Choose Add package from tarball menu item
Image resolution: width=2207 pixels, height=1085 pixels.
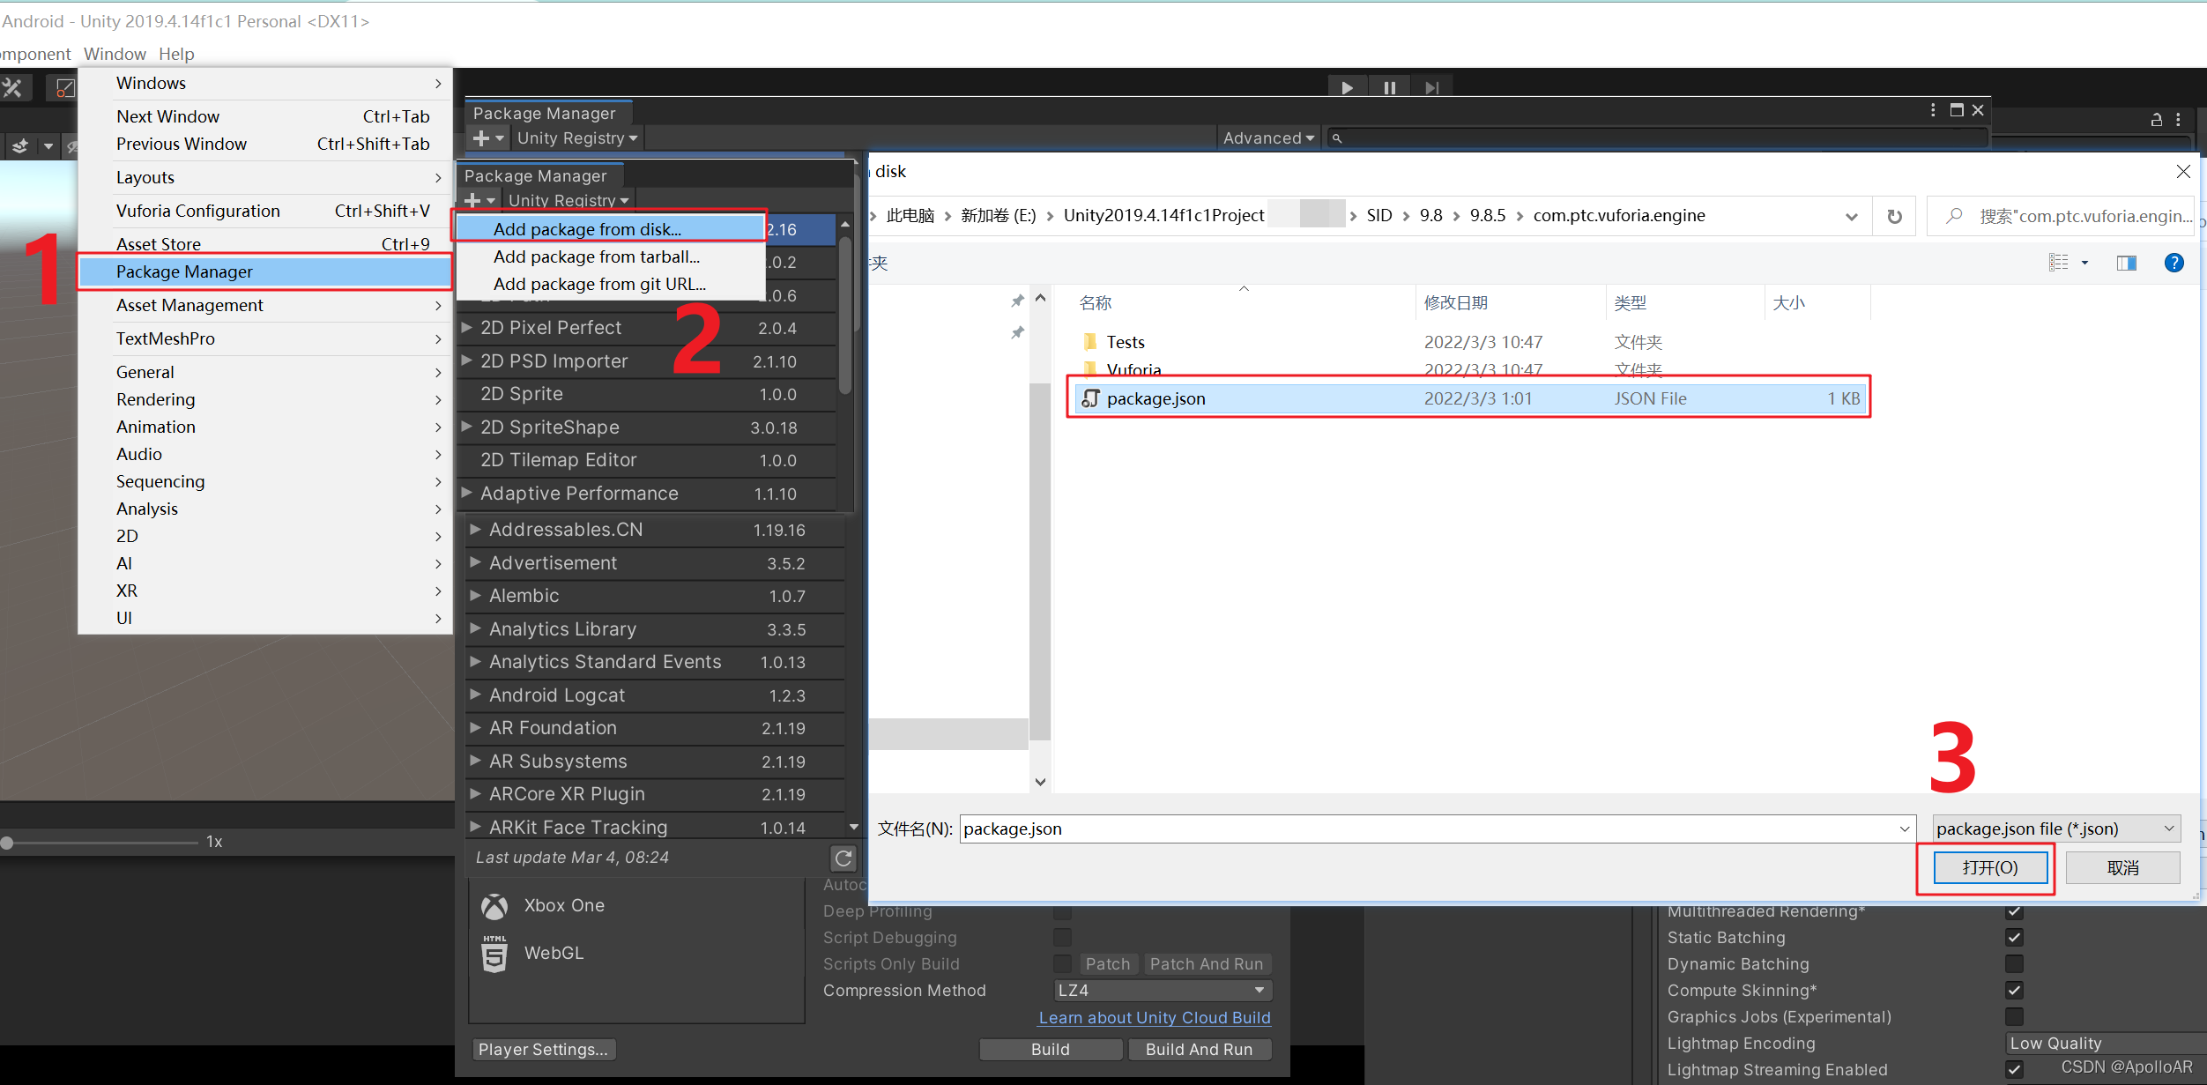click(x=597, y=256)
